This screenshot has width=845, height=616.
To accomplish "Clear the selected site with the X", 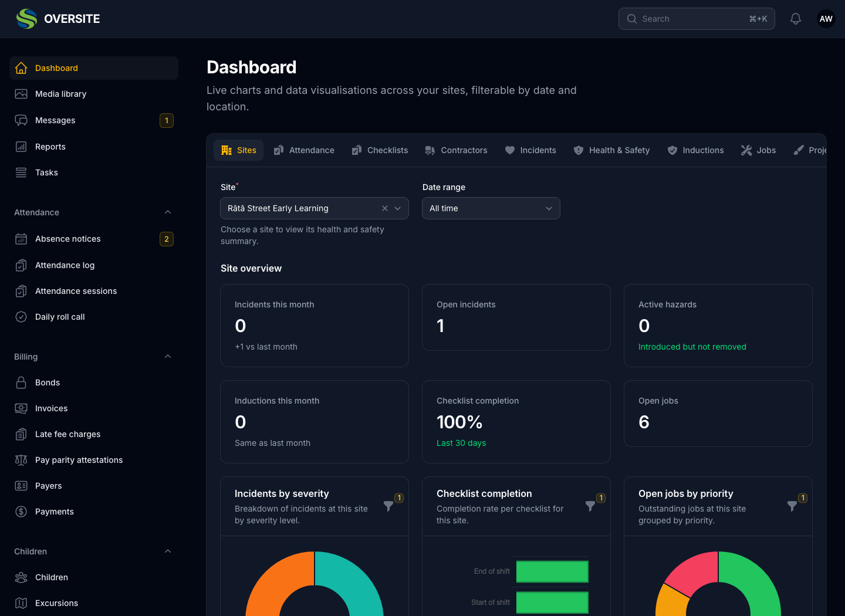I will [x=385, y=208].
